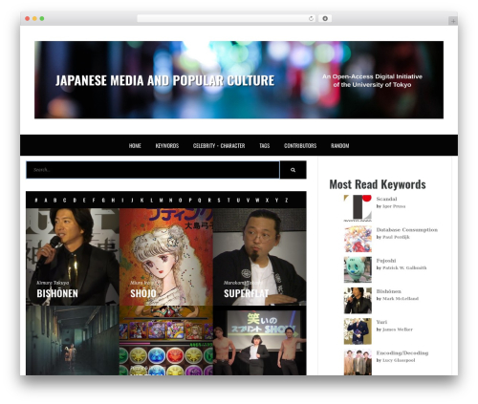Click the yellow minimize dot

tap(34, 18)
